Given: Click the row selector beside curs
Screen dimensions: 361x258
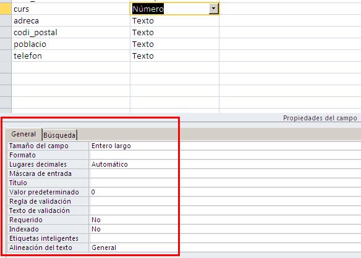Looking at the screenshot, I should coord(6,9).
